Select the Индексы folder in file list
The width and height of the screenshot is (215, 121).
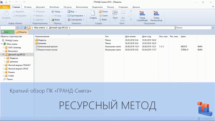(x=41, y=40)
